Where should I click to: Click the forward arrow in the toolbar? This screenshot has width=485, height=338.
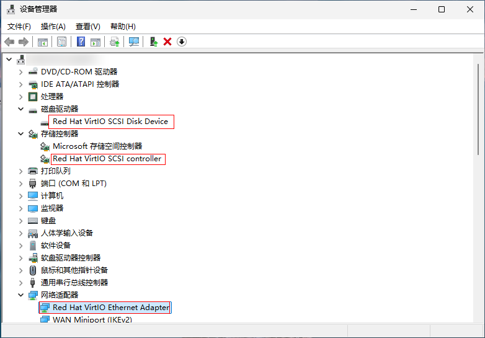pos(24,42)
